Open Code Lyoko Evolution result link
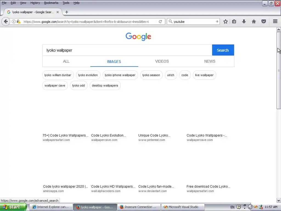 click(109, 135)
